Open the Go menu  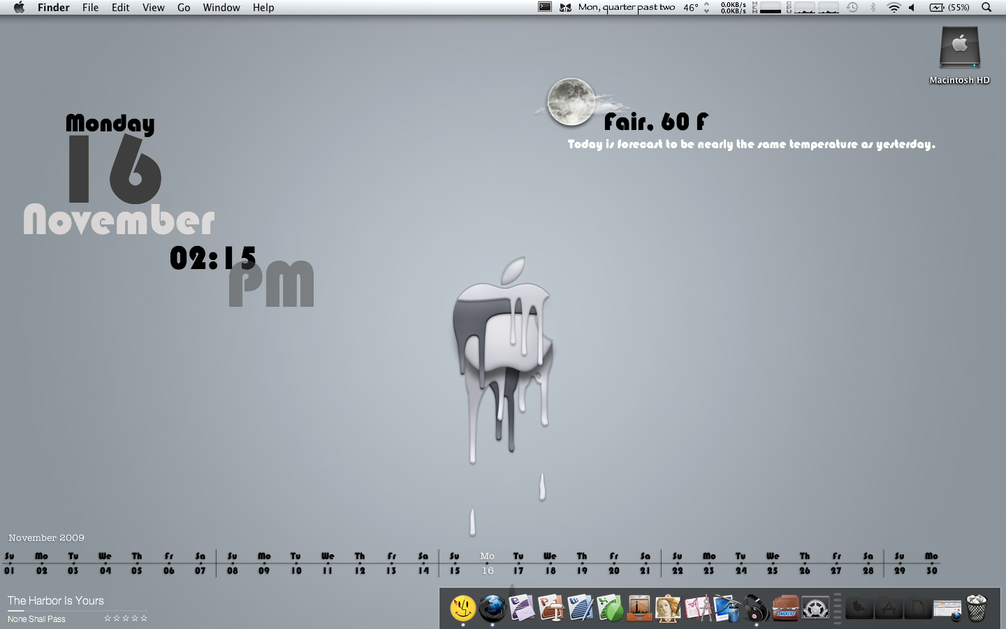click(184, 8)
